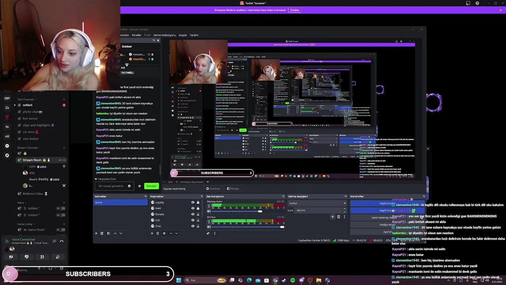Viewport: 506px width, 285px height.
Task: Click the Özellikler button in the source toolbar
Action: point(213,189)
